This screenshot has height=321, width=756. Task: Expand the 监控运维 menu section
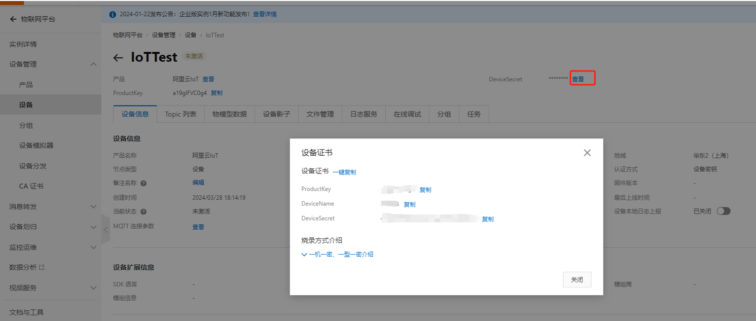93,247
